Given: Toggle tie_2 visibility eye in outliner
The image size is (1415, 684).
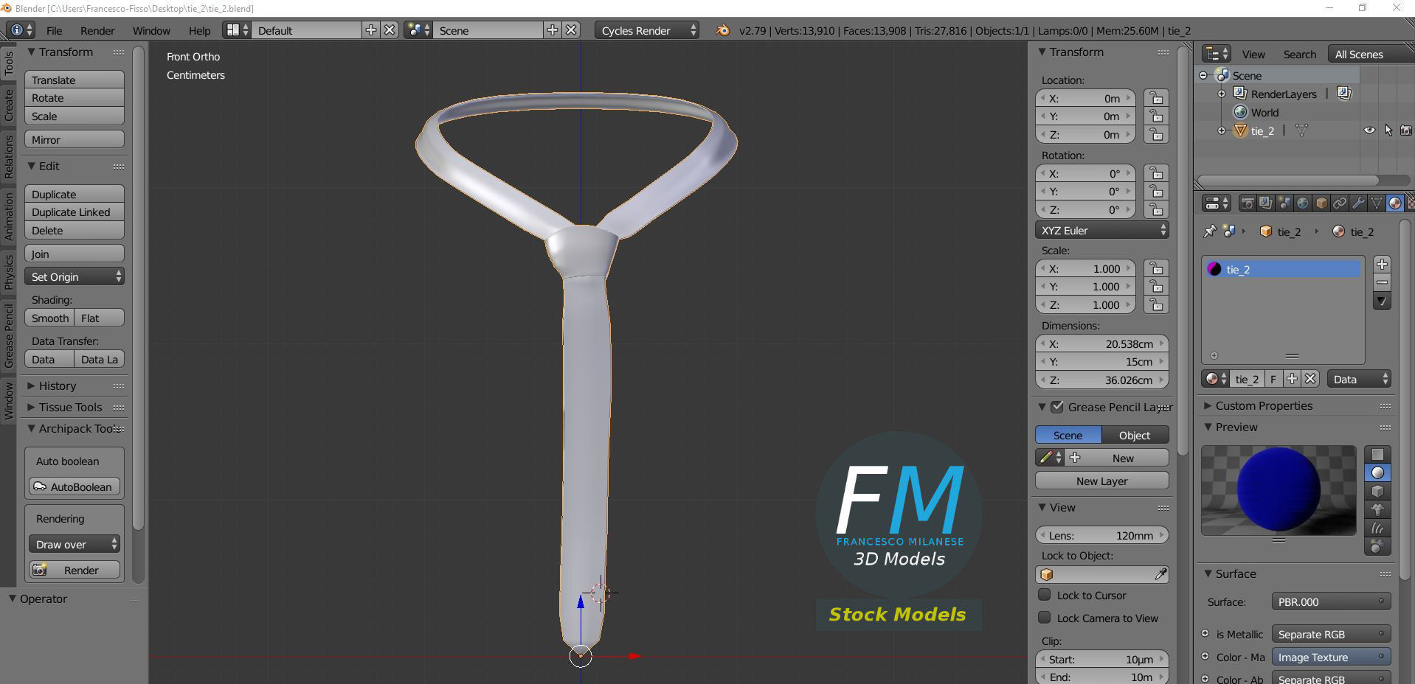Looking at the screenshot, I should (x=1369, y=130).
